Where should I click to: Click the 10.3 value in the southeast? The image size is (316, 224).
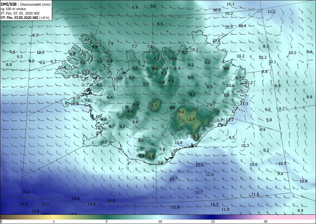coord(245,145)
